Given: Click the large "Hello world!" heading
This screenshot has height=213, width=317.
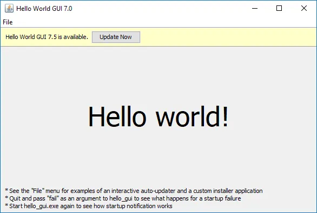Looking at the screenshot, I should click(159, 117).
